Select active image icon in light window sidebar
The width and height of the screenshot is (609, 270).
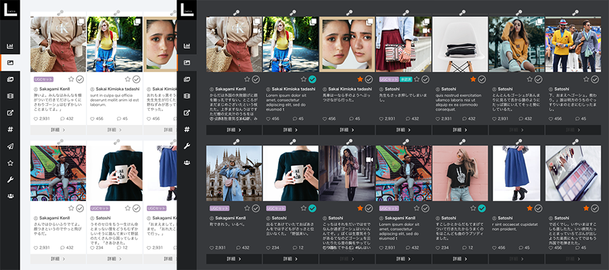point(10,63)
